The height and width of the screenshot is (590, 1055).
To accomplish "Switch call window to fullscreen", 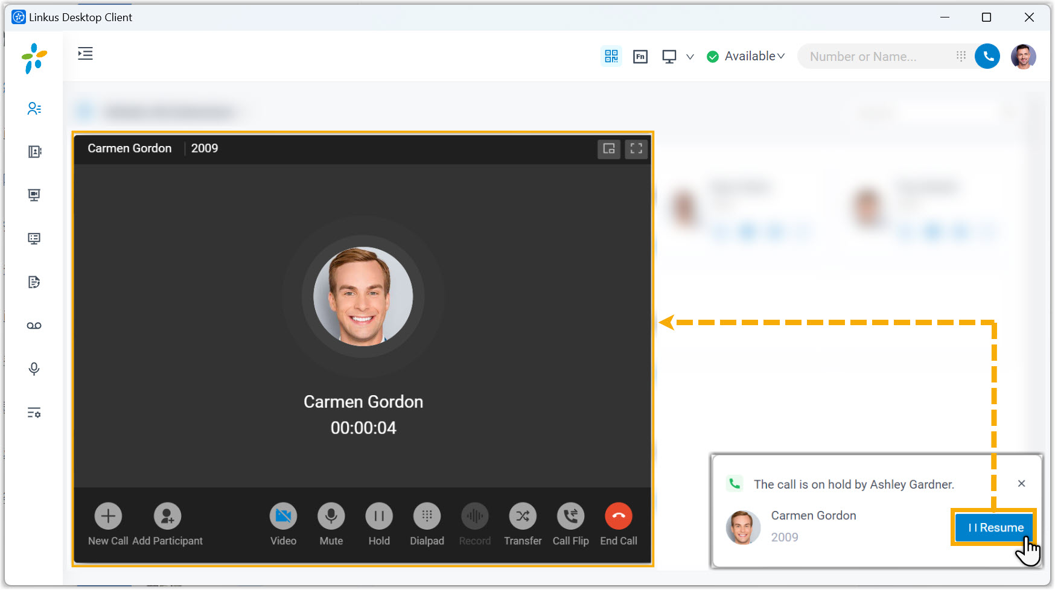I will [x=636, y=148].
